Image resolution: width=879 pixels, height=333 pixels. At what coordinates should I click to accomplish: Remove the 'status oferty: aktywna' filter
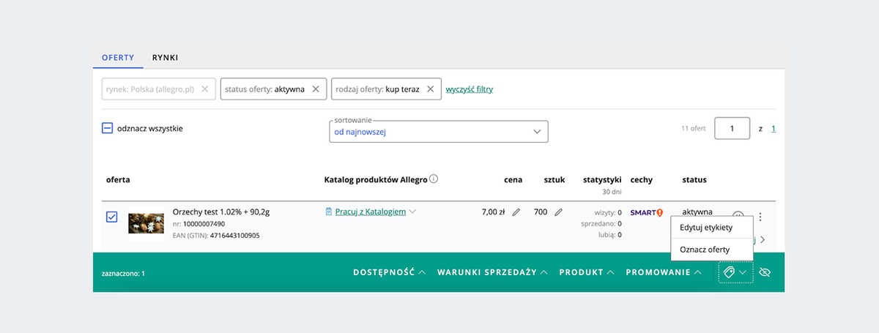[x=316, y=89]
